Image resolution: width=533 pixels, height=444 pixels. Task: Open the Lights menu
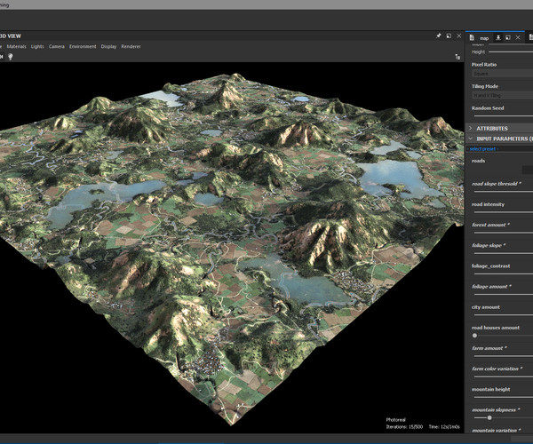pyautogui.click(x=37, y=46)
